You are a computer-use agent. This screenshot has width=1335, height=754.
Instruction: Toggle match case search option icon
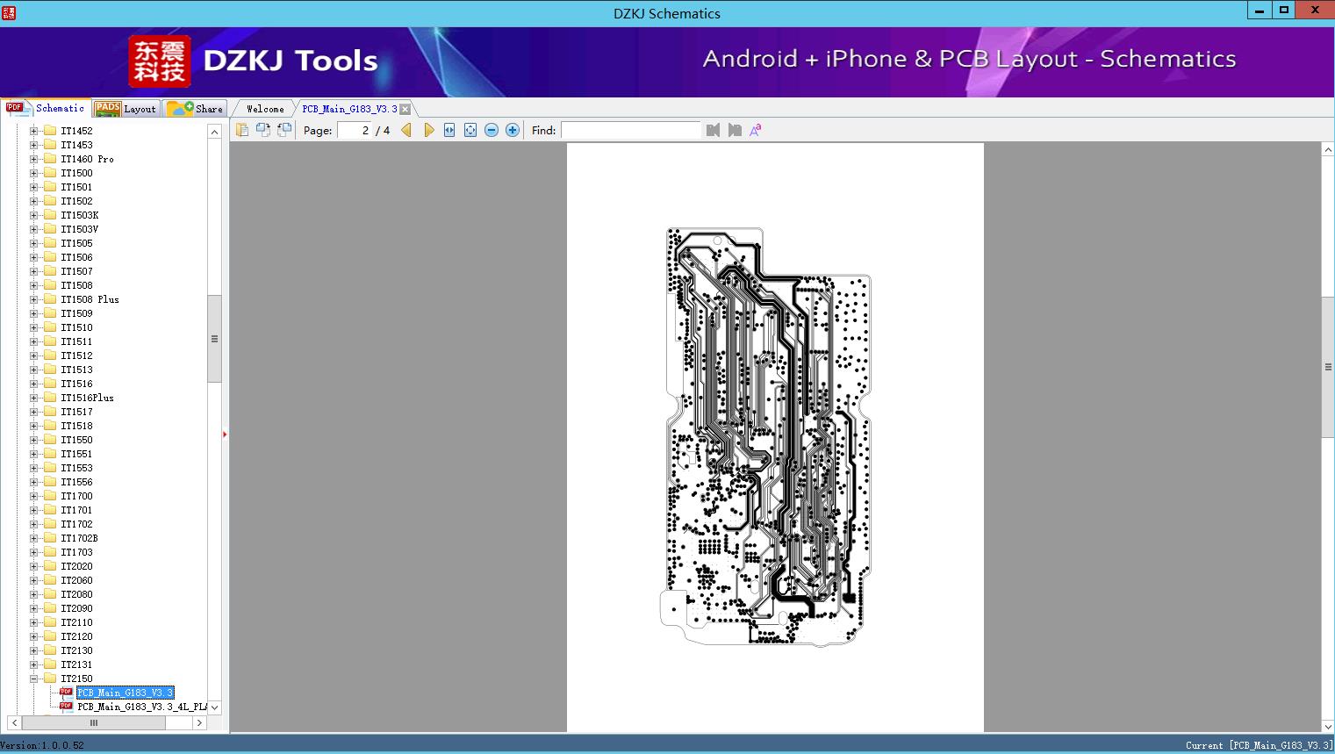pos(755,130)
